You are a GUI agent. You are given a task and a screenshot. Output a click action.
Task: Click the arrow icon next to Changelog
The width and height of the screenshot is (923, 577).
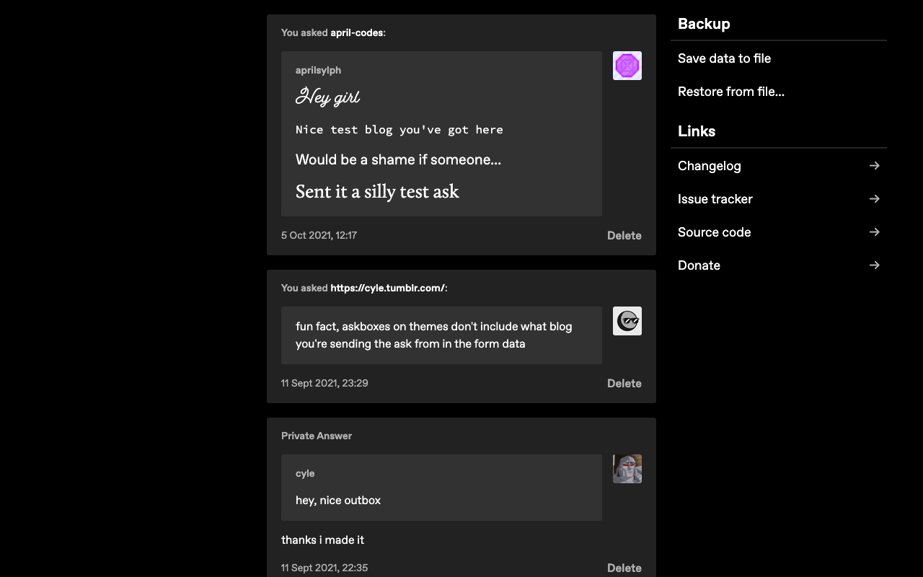(874, 165)
